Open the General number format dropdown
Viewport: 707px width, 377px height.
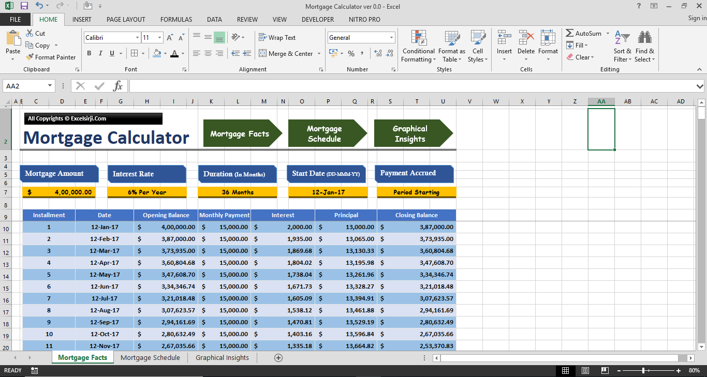tap(391, 38)
